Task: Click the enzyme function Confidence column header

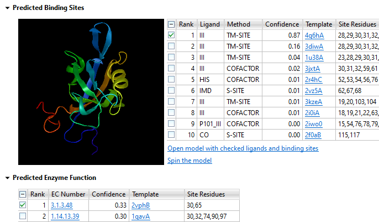Action: (x=109, y=194)
